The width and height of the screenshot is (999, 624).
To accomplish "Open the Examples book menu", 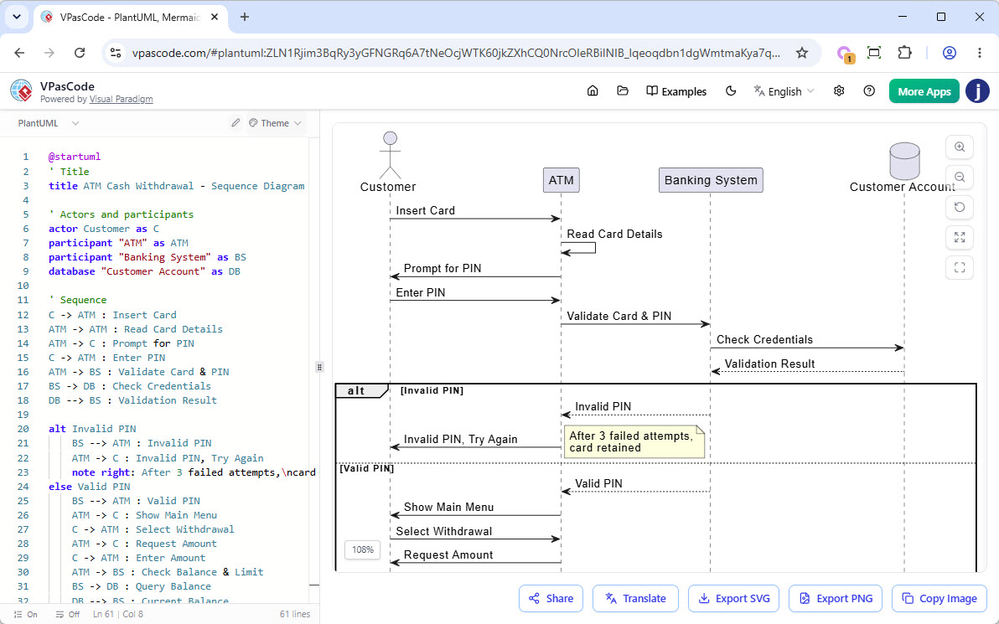I will tap(676, 91).
